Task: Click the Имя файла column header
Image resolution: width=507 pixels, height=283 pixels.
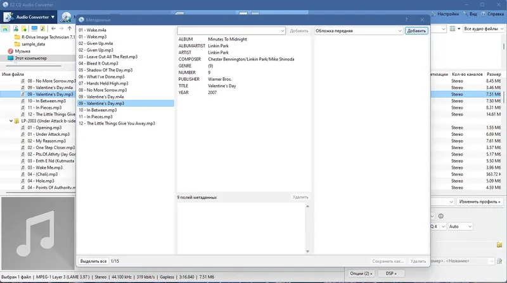Action: (x=13, y=75)
